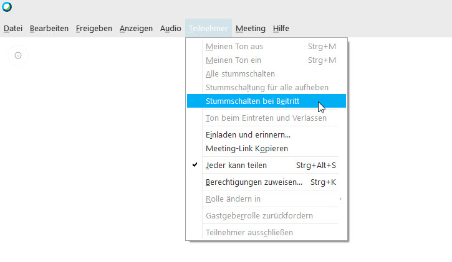The image size is (452, 262).
Task: Open the Freigeben menu
Action: [x=94, y=28]
